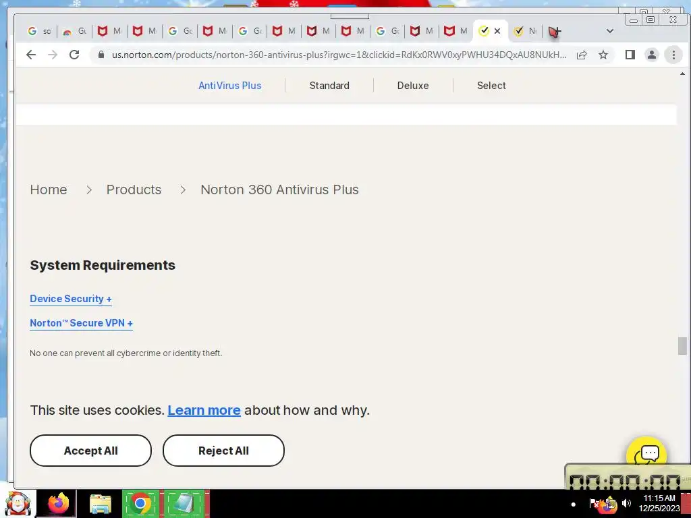Open the Santa Start button
691x518 pixels.
(17, 503)
